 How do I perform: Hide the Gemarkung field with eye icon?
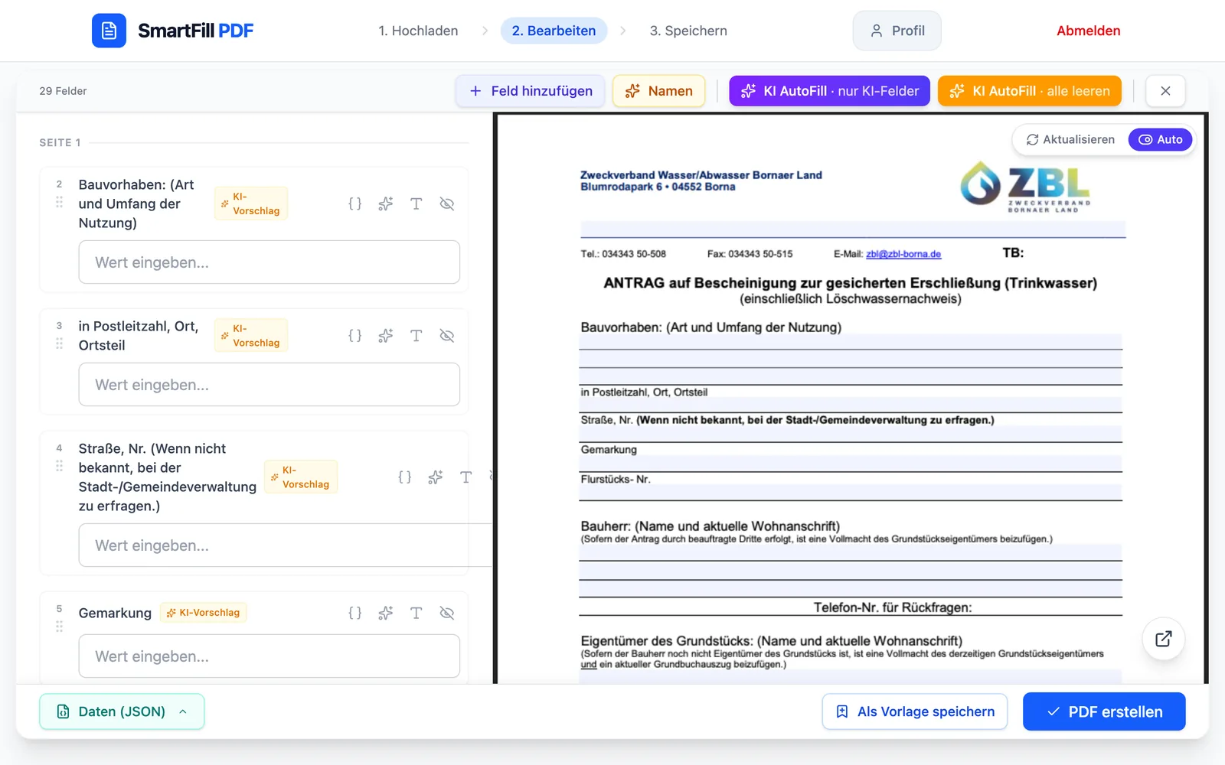coord(447,613)
